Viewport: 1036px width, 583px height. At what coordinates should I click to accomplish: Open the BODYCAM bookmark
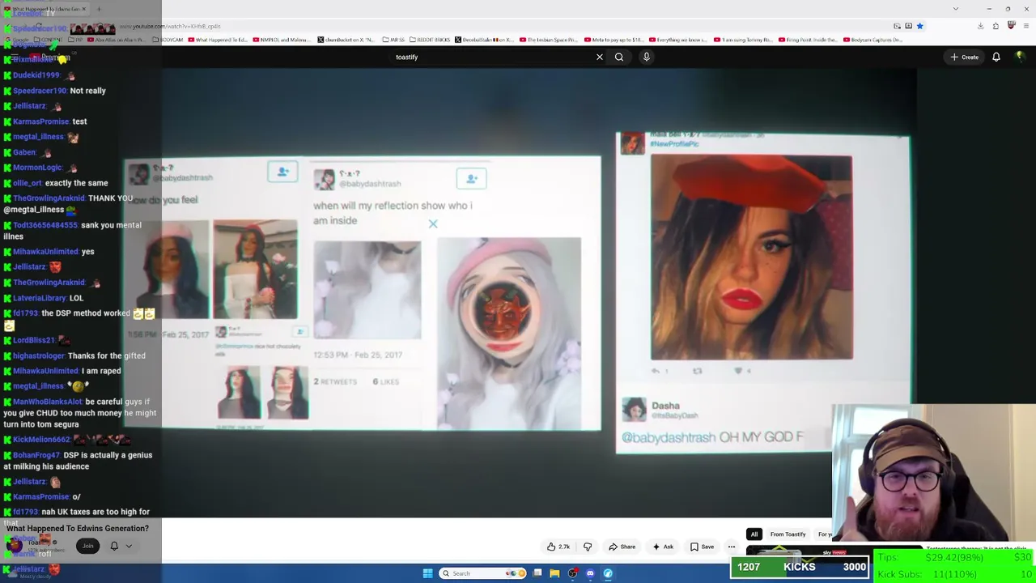168,40
